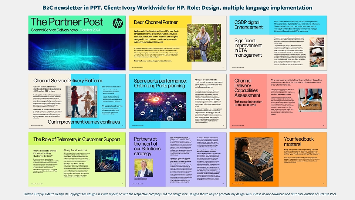Click the welcome doormat photo
355x200 pixels.
point(310,100)
